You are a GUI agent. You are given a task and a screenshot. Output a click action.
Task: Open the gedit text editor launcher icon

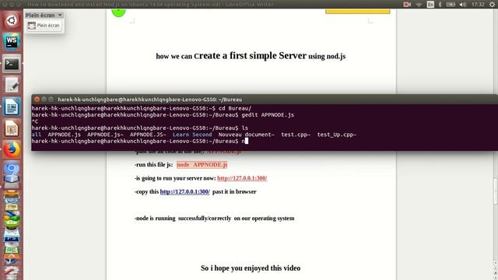12,85
